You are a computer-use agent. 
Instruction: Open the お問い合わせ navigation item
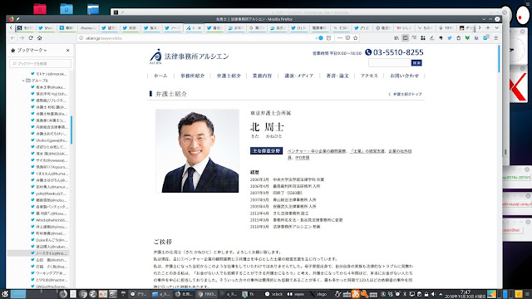point(405,76)
